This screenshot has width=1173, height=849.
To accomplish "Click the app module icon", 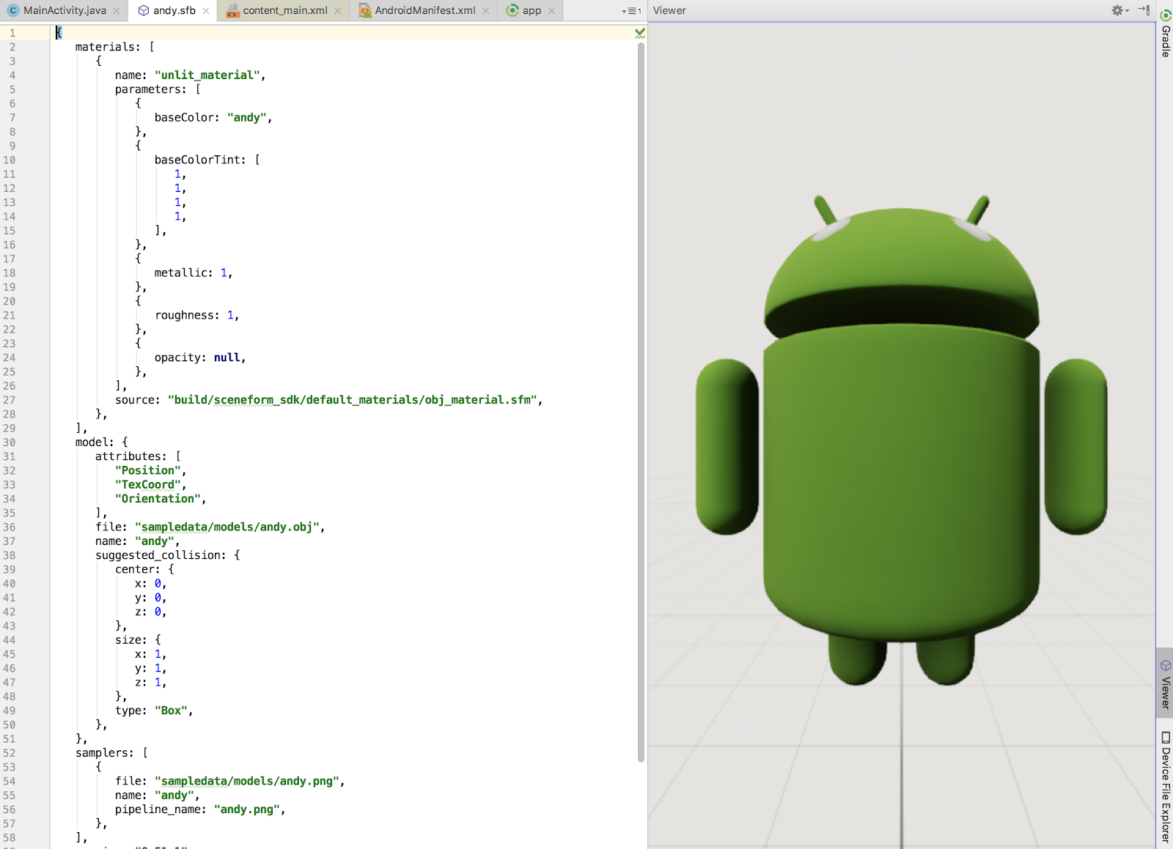I will (513, 10).
